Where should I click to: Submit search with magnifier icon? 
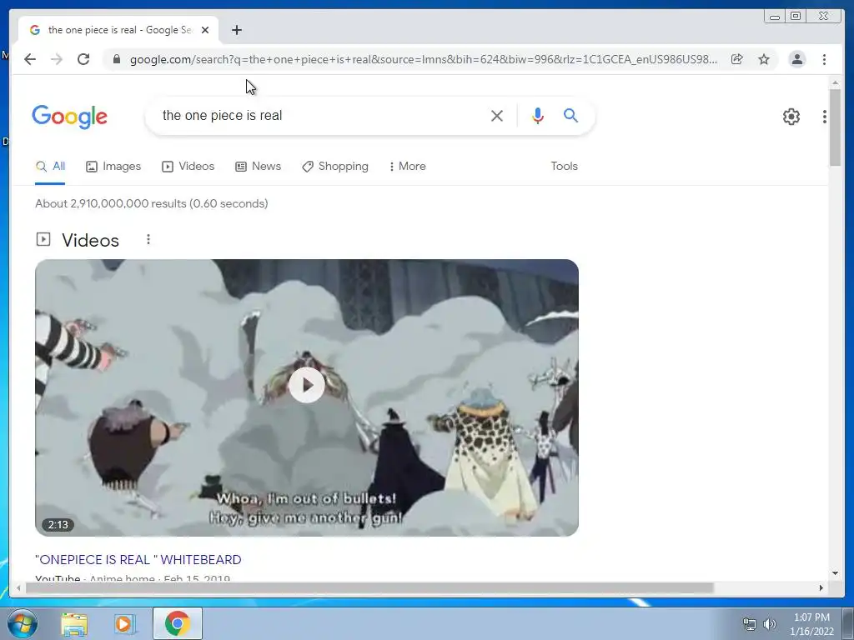pos(570,115)
